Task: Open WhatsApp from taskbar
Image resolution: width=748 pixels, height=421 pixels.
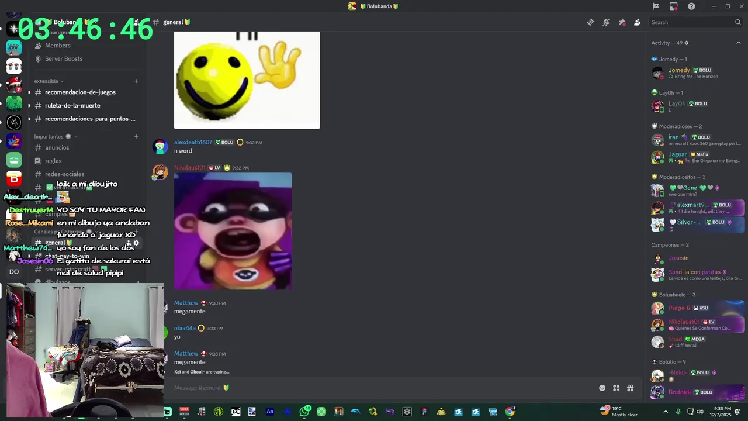Action: tap(304, 412)
